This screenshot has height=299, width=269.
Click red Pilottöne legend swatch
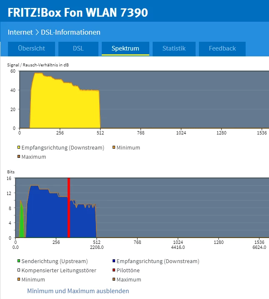[114, 270]
